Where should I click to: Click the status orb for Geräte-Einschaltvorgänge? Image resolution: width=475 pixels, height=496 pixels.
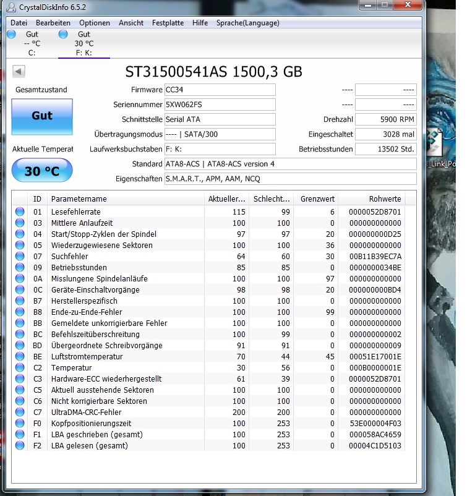(20, 289)
